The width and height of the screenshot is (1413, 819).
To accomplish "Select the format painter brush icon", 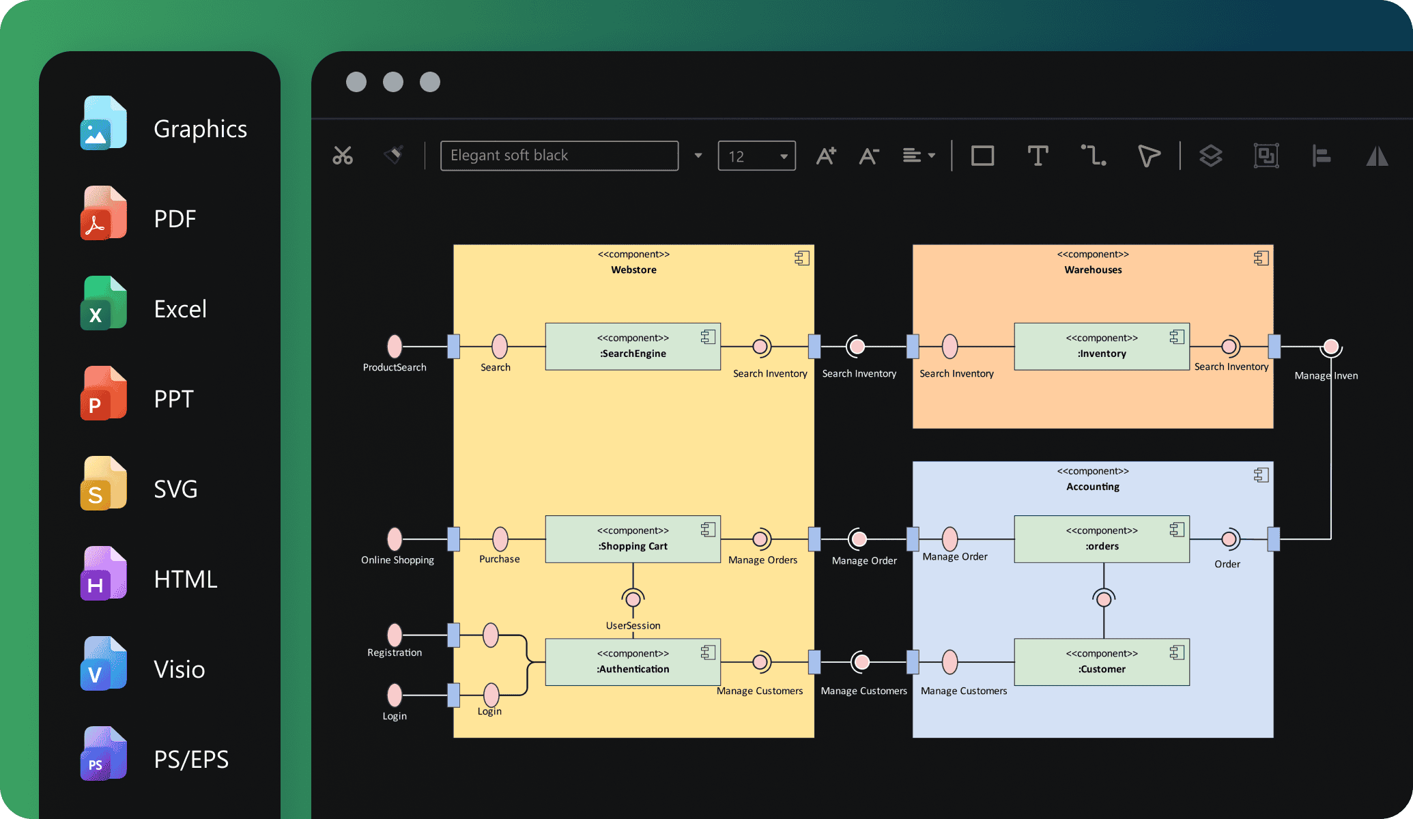I will click(x=393, y=155).
